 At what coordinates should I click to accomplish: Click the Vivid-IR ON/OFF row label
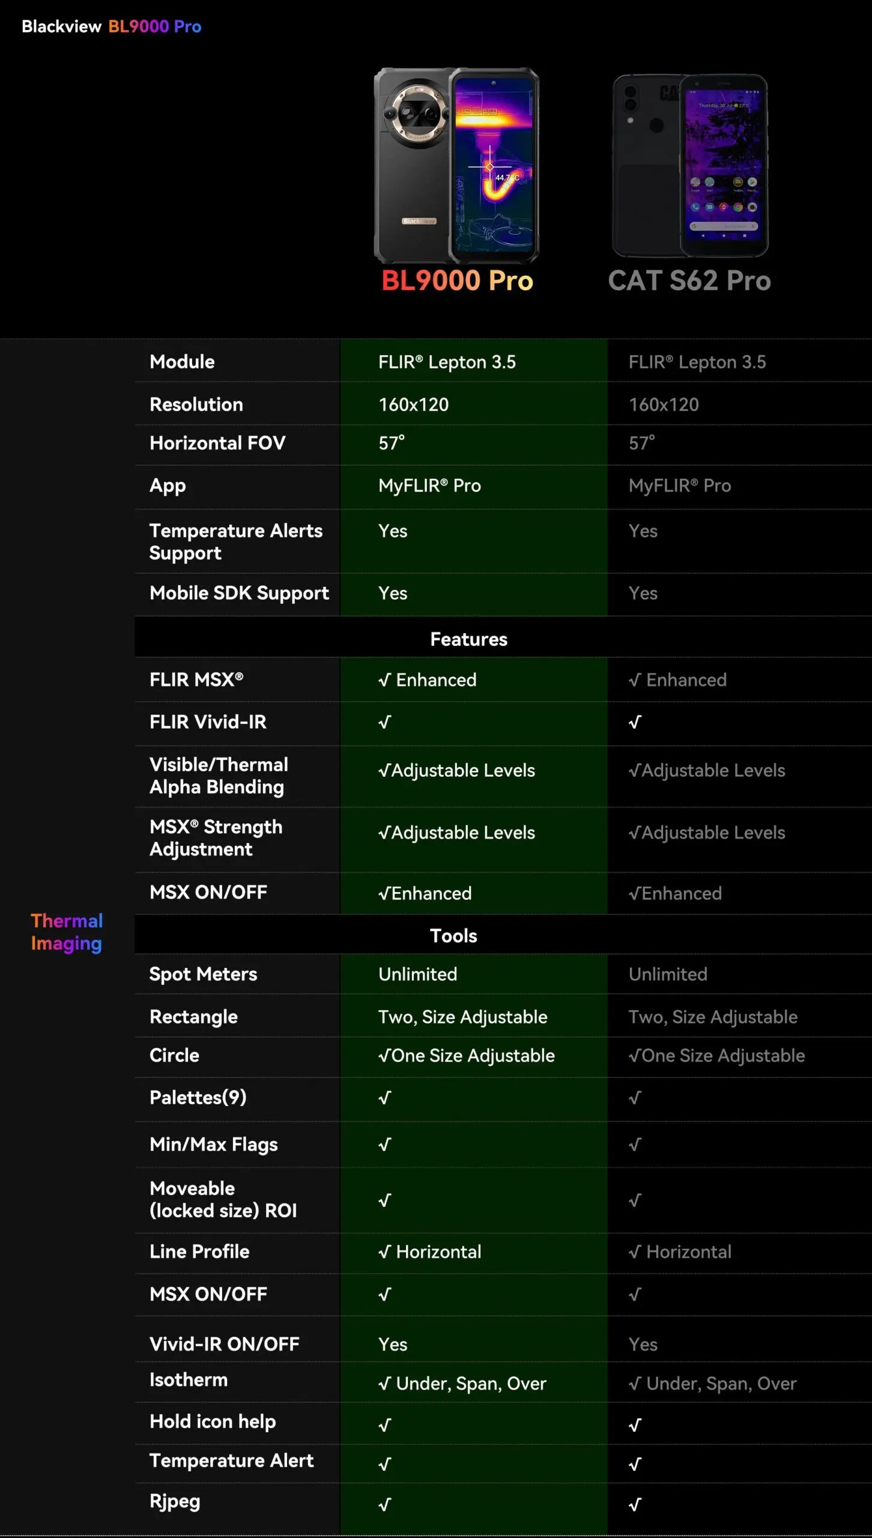(225, 1344)
